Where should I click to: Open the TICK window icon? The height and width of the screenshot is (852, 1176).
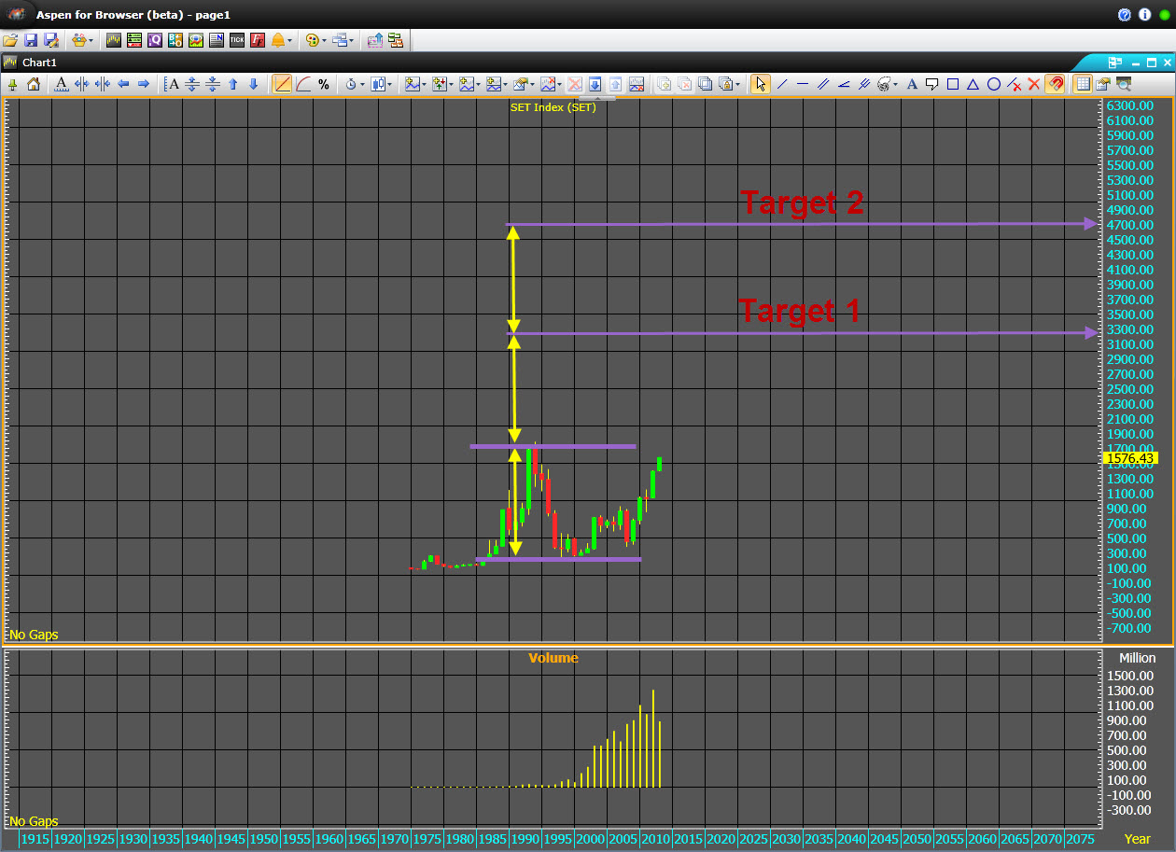point(237,40)
